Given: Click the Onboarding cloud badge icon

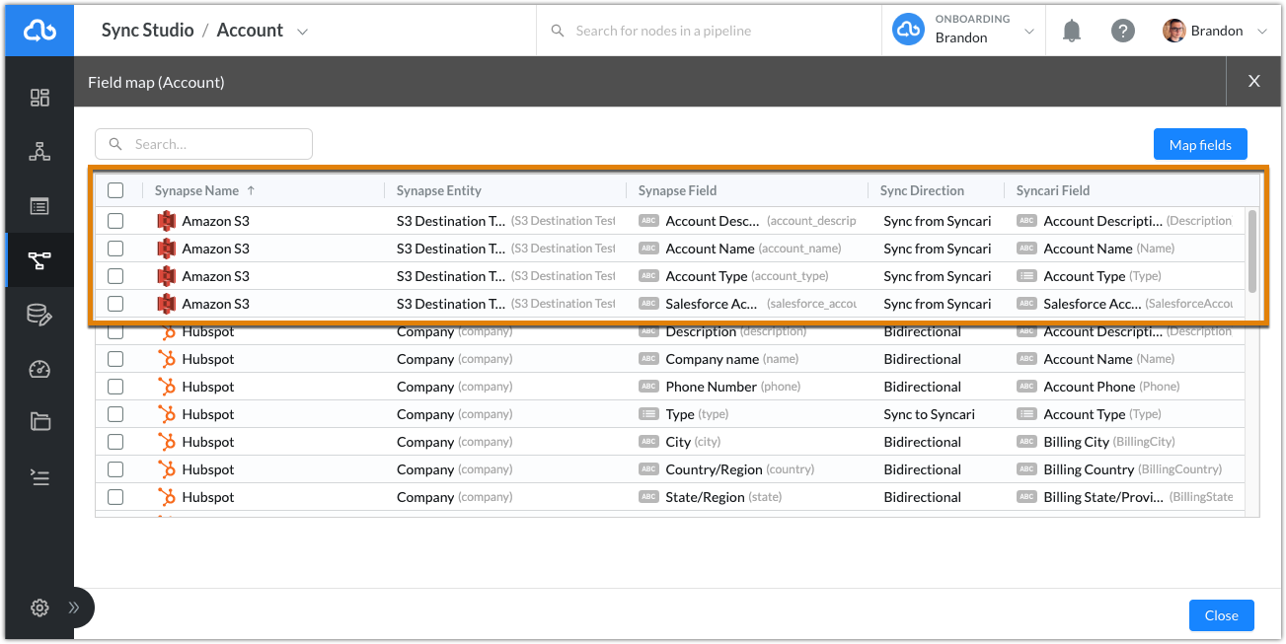Looking at the screenshot, I should (x=908, y=30).
